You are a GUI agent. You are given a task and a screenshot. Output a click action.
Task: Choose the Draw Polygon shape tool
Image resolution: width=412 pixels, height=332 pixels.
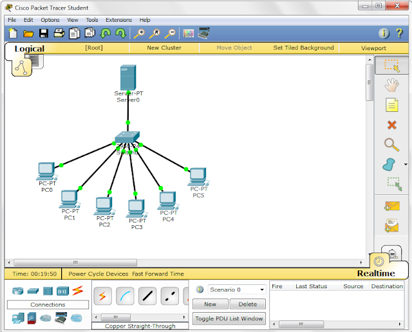click(389, 165)
